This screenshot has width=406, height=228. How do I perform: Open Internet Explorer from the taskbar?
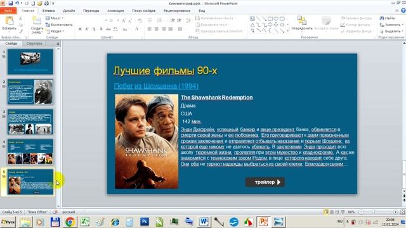115,222
